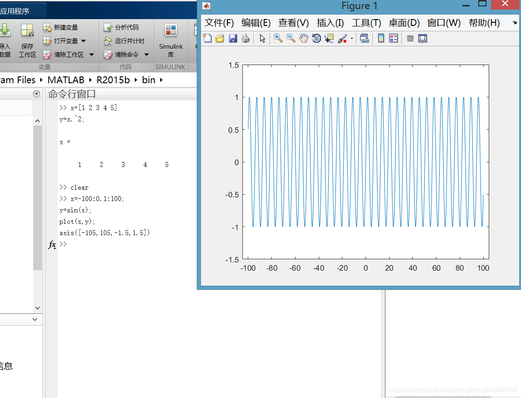
Task: Print the figure
Action: (245, 39)
